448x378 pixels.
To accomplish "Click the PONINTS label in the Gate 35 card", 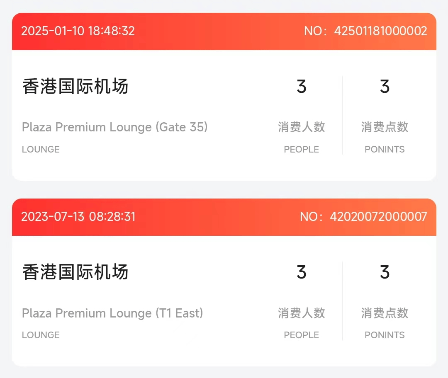I will coord(385,149).
